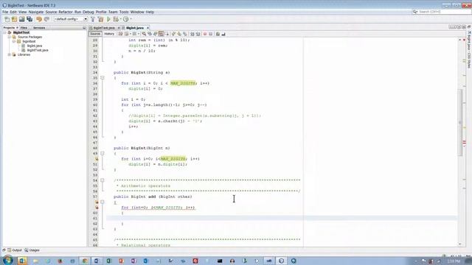Open the Refactor menu
Image resolution: width=472 pixels, height=265 pixels.
[66, 12]
